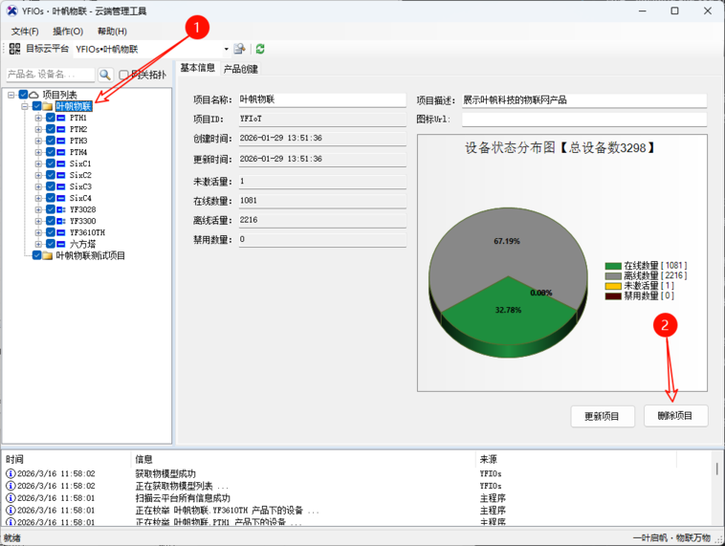Click the product icon of 六方塔

point(60,244)
